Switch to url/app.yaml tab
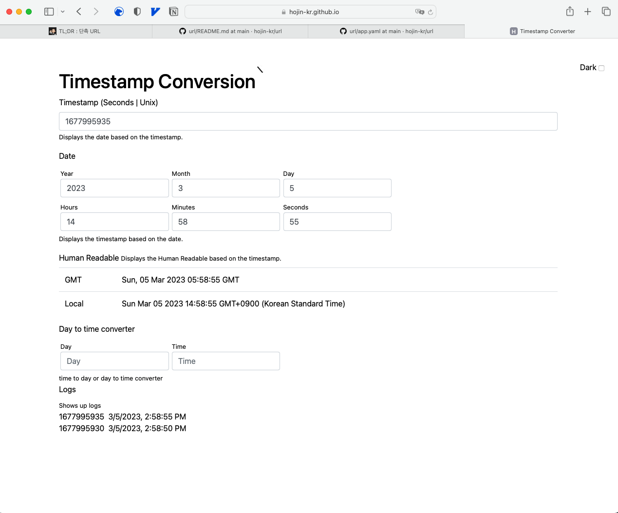The height and width of the screenshot is (513, 618). tap(386, 31)
